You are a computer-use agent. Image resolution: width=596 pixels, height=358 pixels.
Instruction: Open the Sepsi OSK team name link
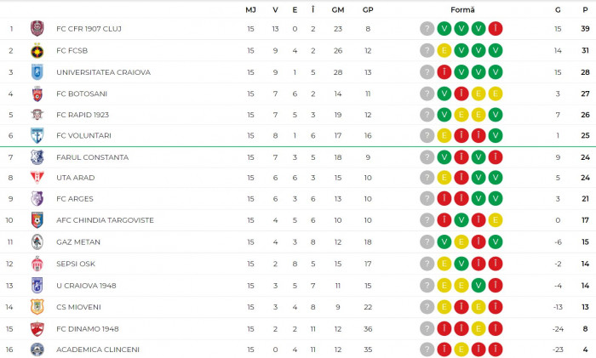click(76, 264)
